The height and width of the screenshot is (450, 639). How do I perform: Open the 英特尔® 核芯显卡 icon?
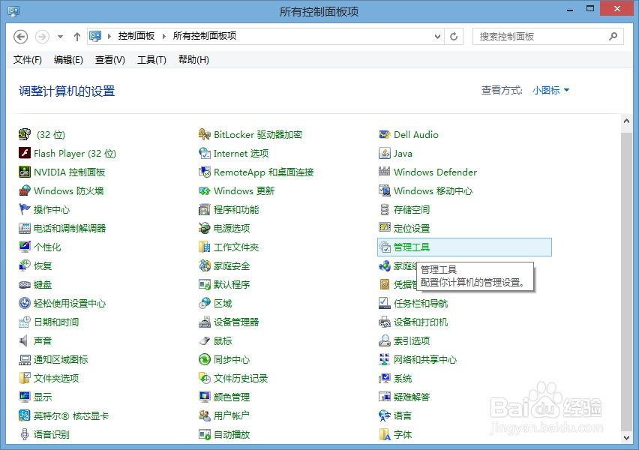[x=25, y=415]
